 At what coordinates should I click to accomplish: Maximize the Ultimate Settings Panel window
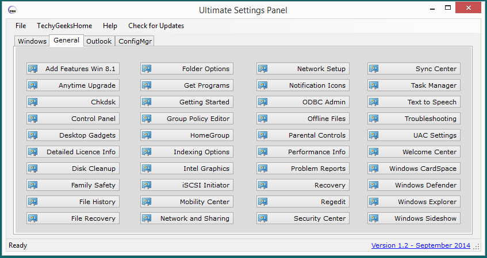pyautogui.click(x=447, y=8)
